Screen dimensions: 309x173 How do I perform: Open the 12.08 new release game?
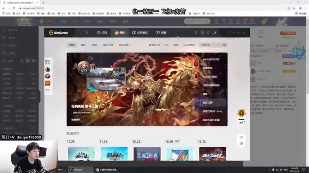[x=180, y=154]
